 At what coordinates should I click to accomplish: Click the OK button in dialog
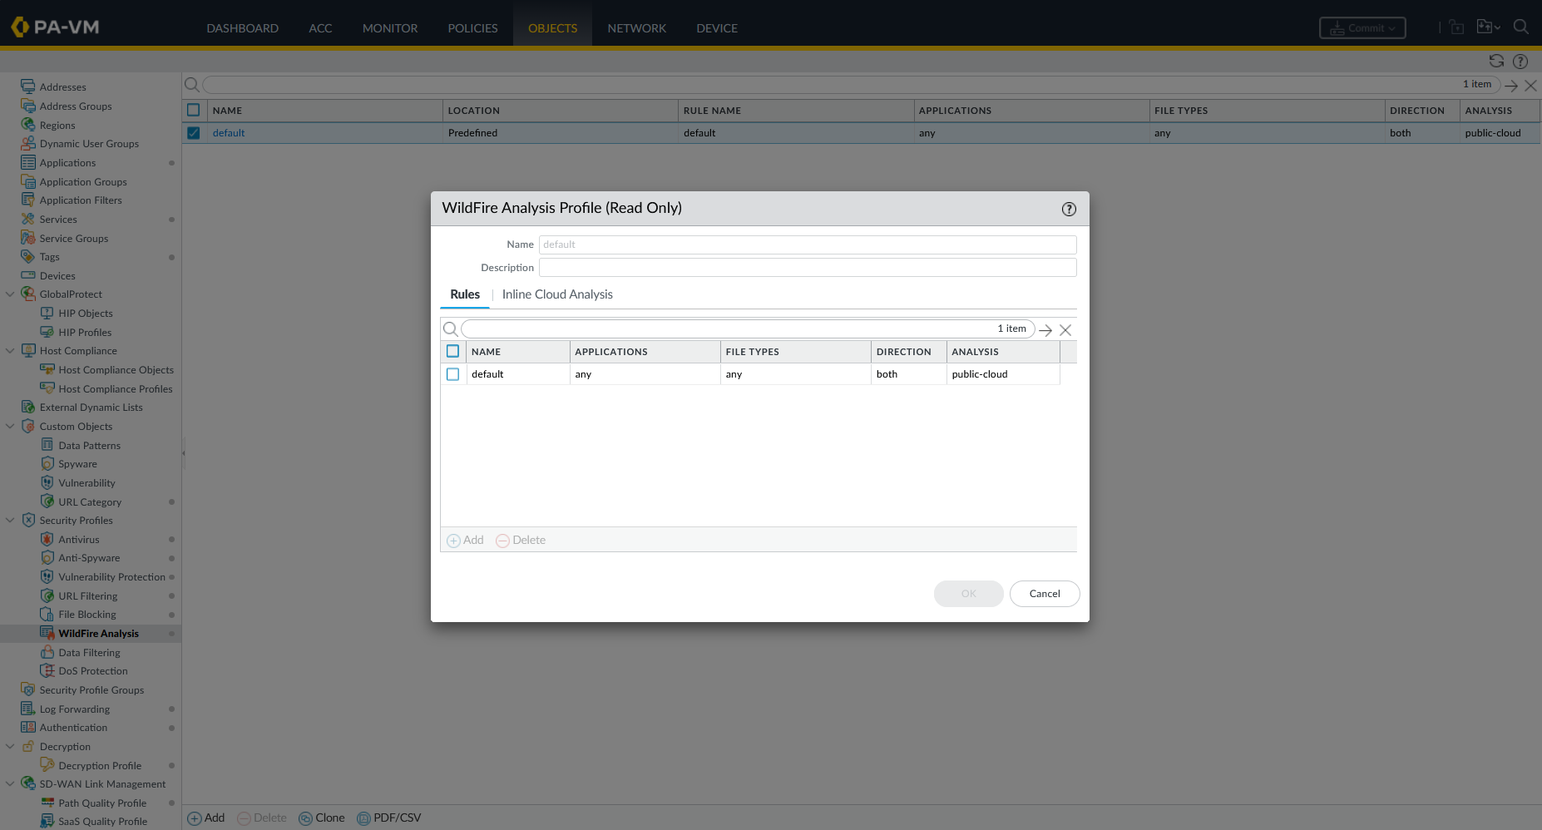tap(968, 594)
